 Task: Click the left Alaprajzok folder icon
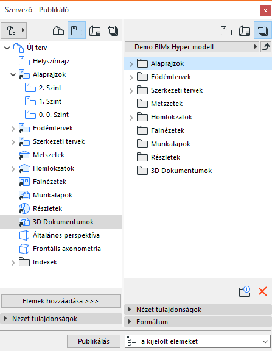(x=24, y=74)
